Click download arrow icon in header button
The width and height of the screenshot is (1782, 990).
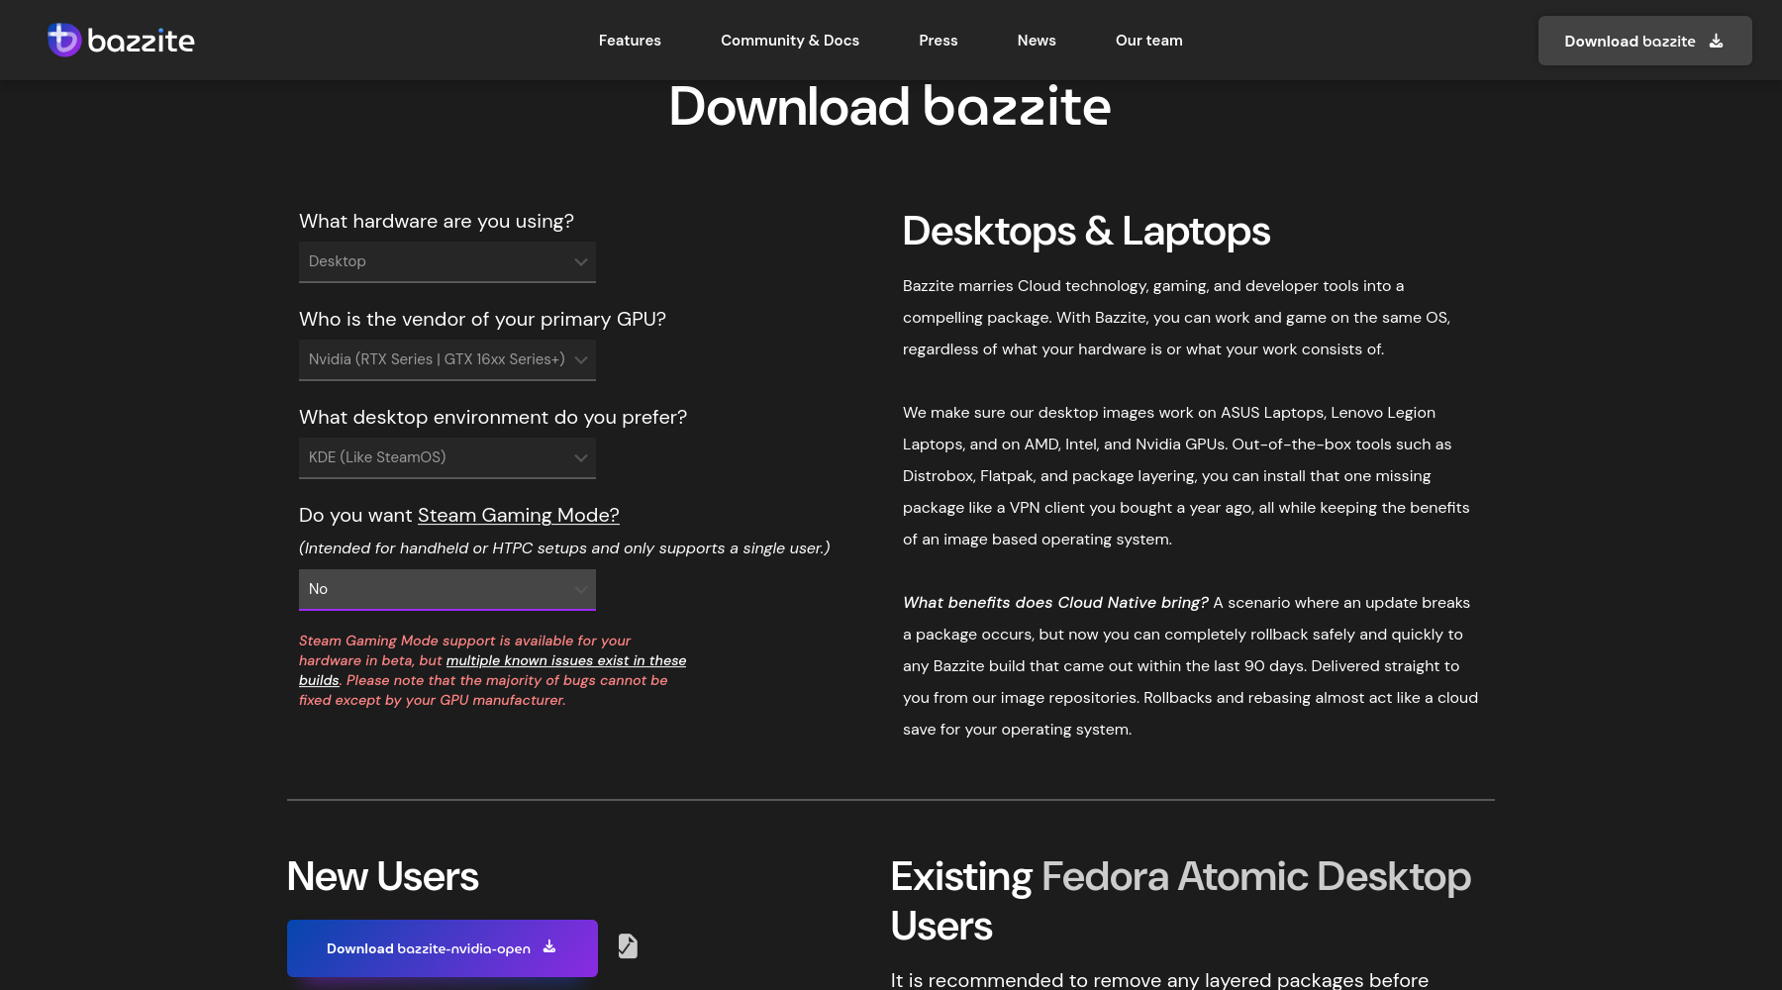1717,41
